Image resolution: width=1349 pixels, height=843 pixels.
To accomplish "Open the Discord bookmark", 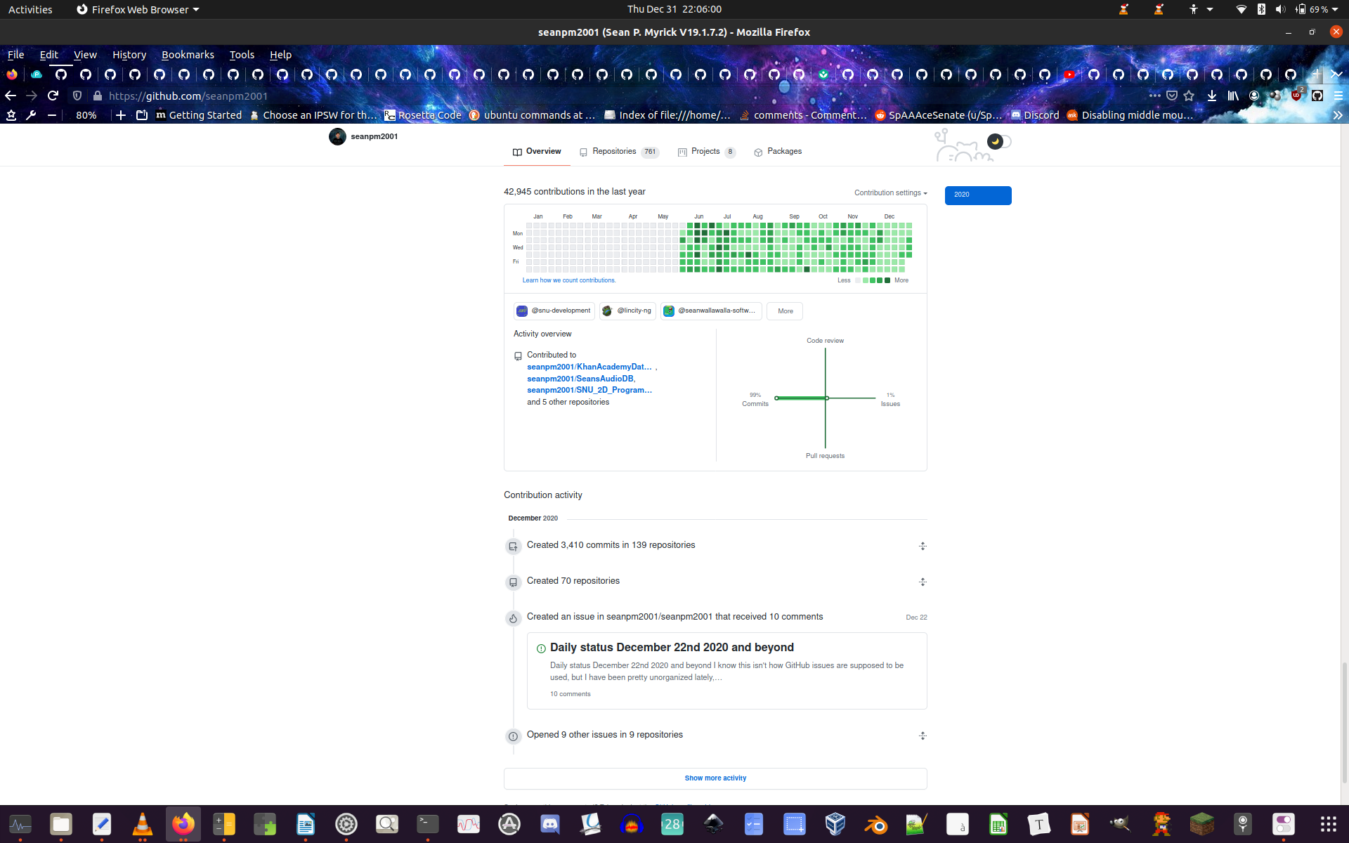I will pyautogui.click(x=1035, y=115).
